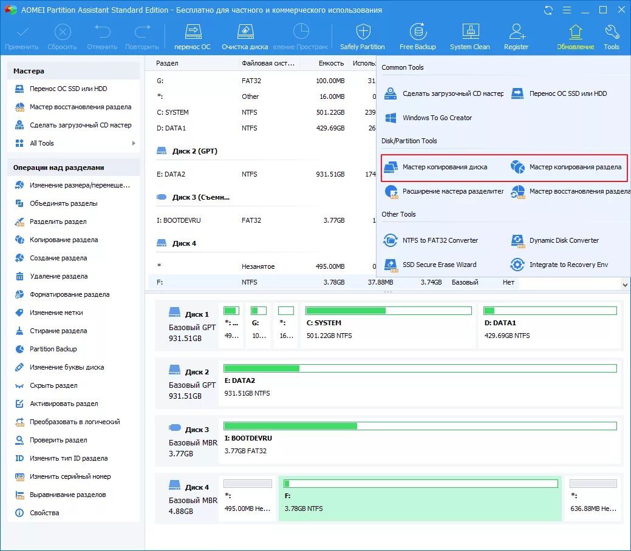Select the E: DATA2 row in partition list
631x551 pixels.
pyautogui.click(x=262, y=175)
